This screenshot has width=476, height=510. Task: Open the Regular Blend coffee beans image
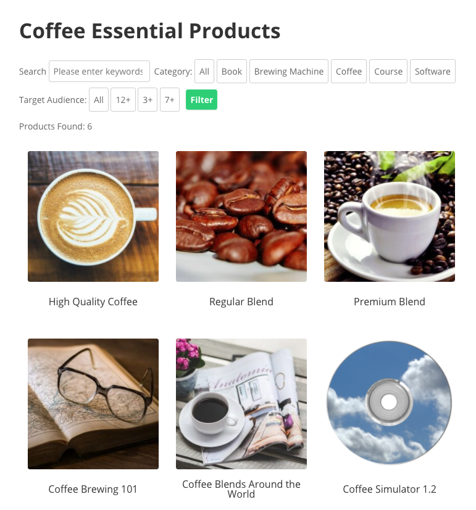(241, 216)
